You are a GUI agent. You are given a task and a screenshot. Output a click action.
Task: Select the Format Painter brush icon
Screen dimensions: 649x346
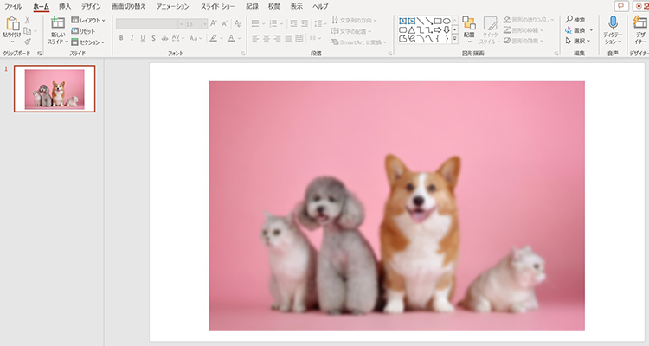point(28,41)
